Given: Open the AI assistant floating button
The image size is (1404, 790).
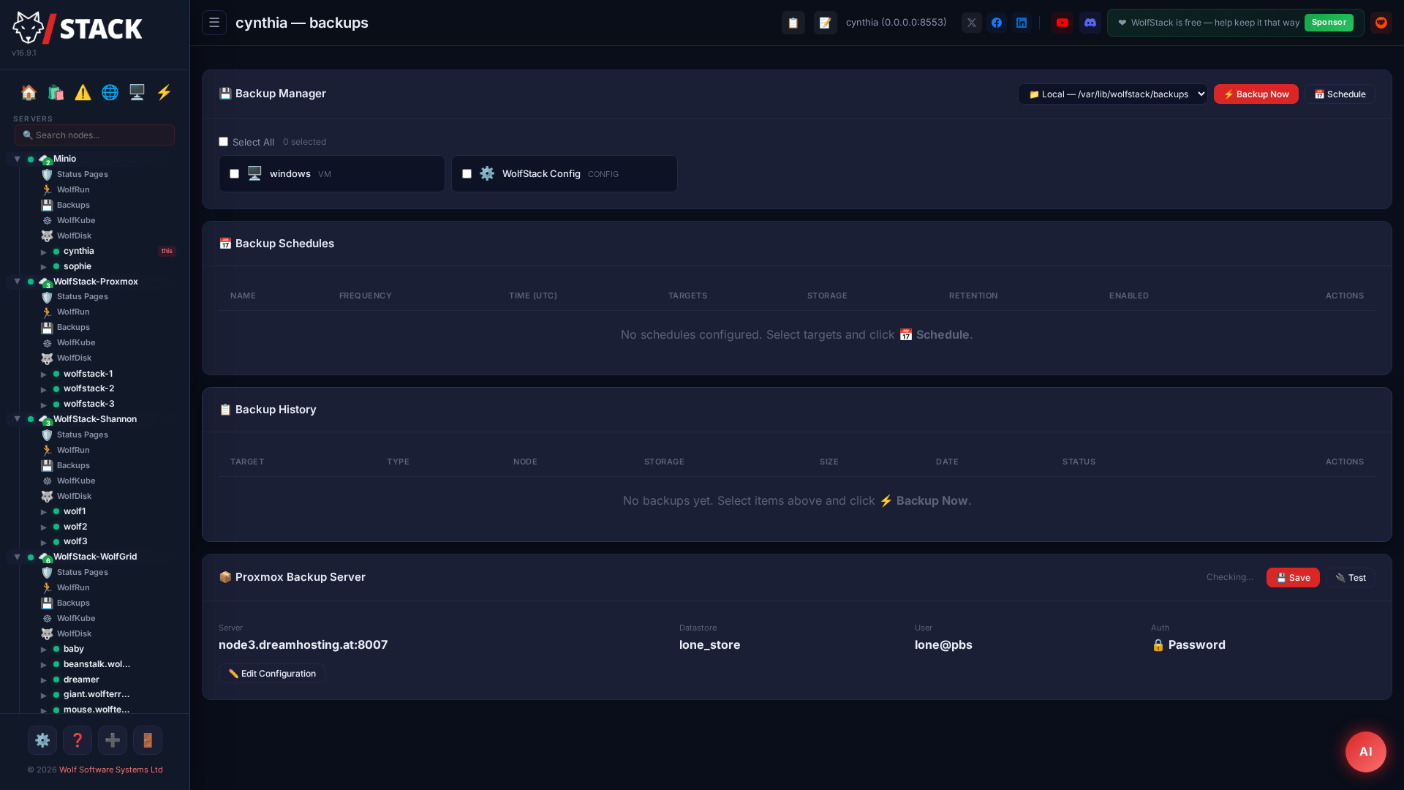Looking at the screenshot, I should [x=1366, y=751].
